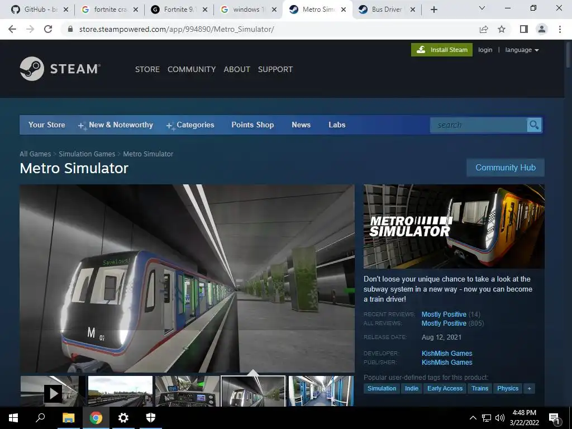Click Simulation Games breadcrumb
This screenshot has width=572, height=429.
tap(87, 154)
